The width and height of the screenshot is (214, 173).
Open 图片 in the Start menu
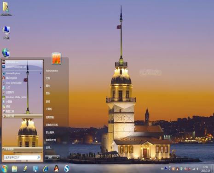pyautogui.click(x=48, y=86)
